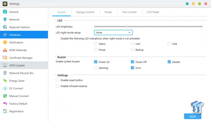Check Disable reset button option

point(57,80)
